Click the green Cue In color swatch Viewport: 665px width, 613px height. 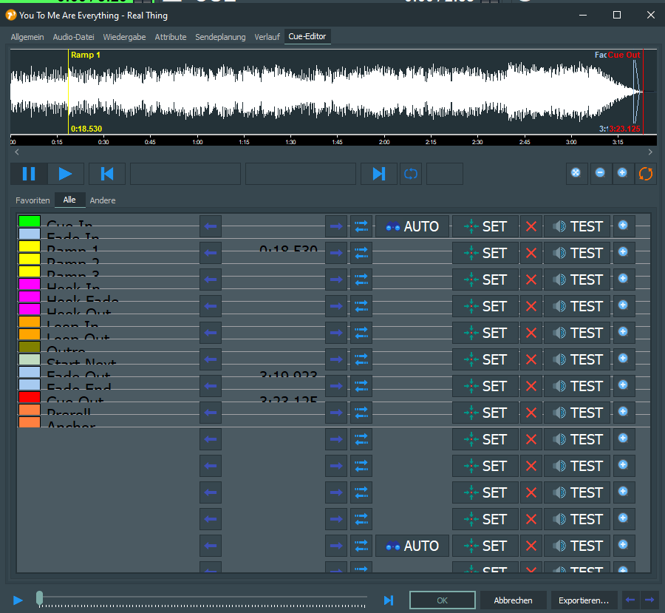30,221
